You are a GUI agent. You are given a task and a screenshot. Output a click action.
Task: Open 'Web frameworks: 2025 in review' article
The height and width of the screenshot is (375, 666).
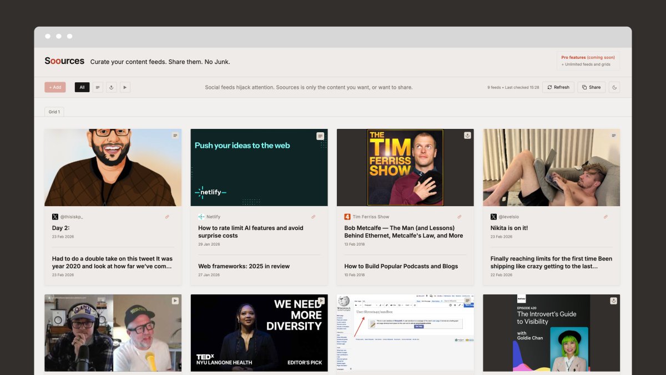(244, 266)
